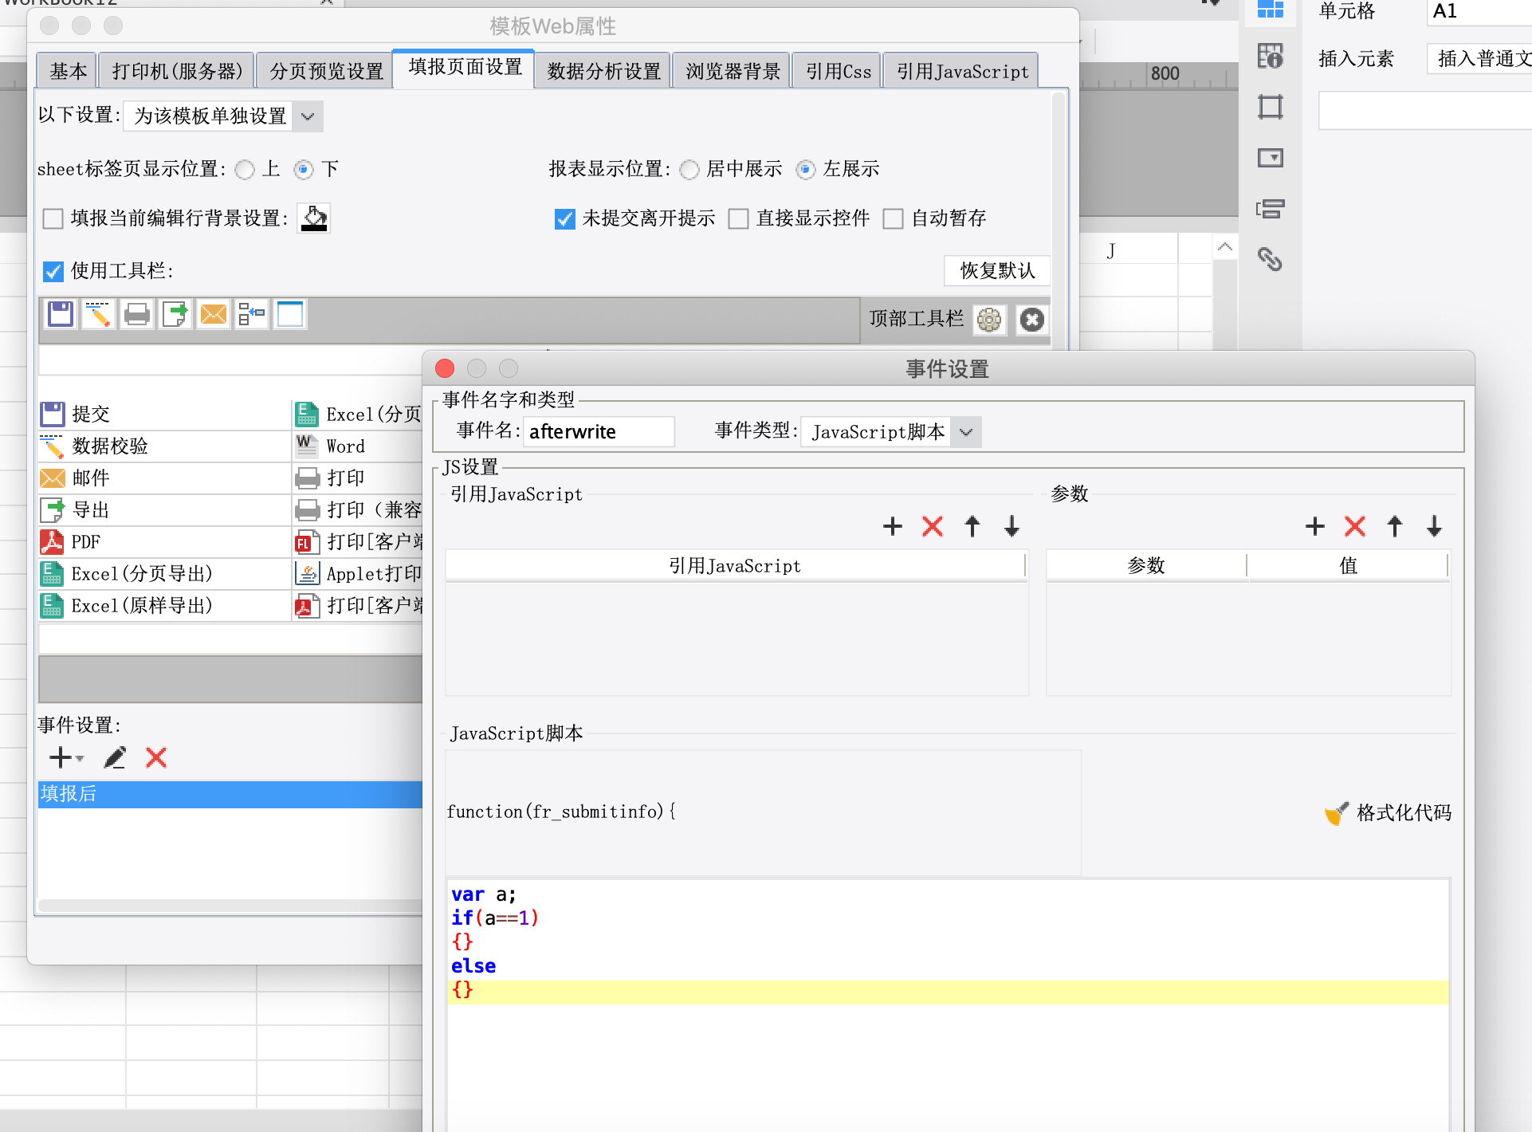
Task: Open cell attributes icon in right sidebar
Action: [x=1271, y=56]
